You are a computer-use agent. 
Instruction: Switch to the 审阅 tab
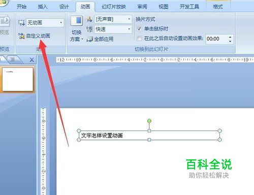tap(142, 7)
